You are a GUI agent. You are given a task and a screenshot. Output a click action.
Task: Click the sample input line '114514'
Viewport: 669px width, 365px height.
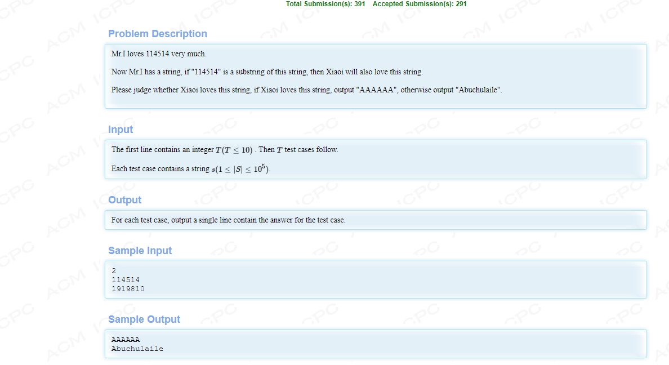[126, 279]
